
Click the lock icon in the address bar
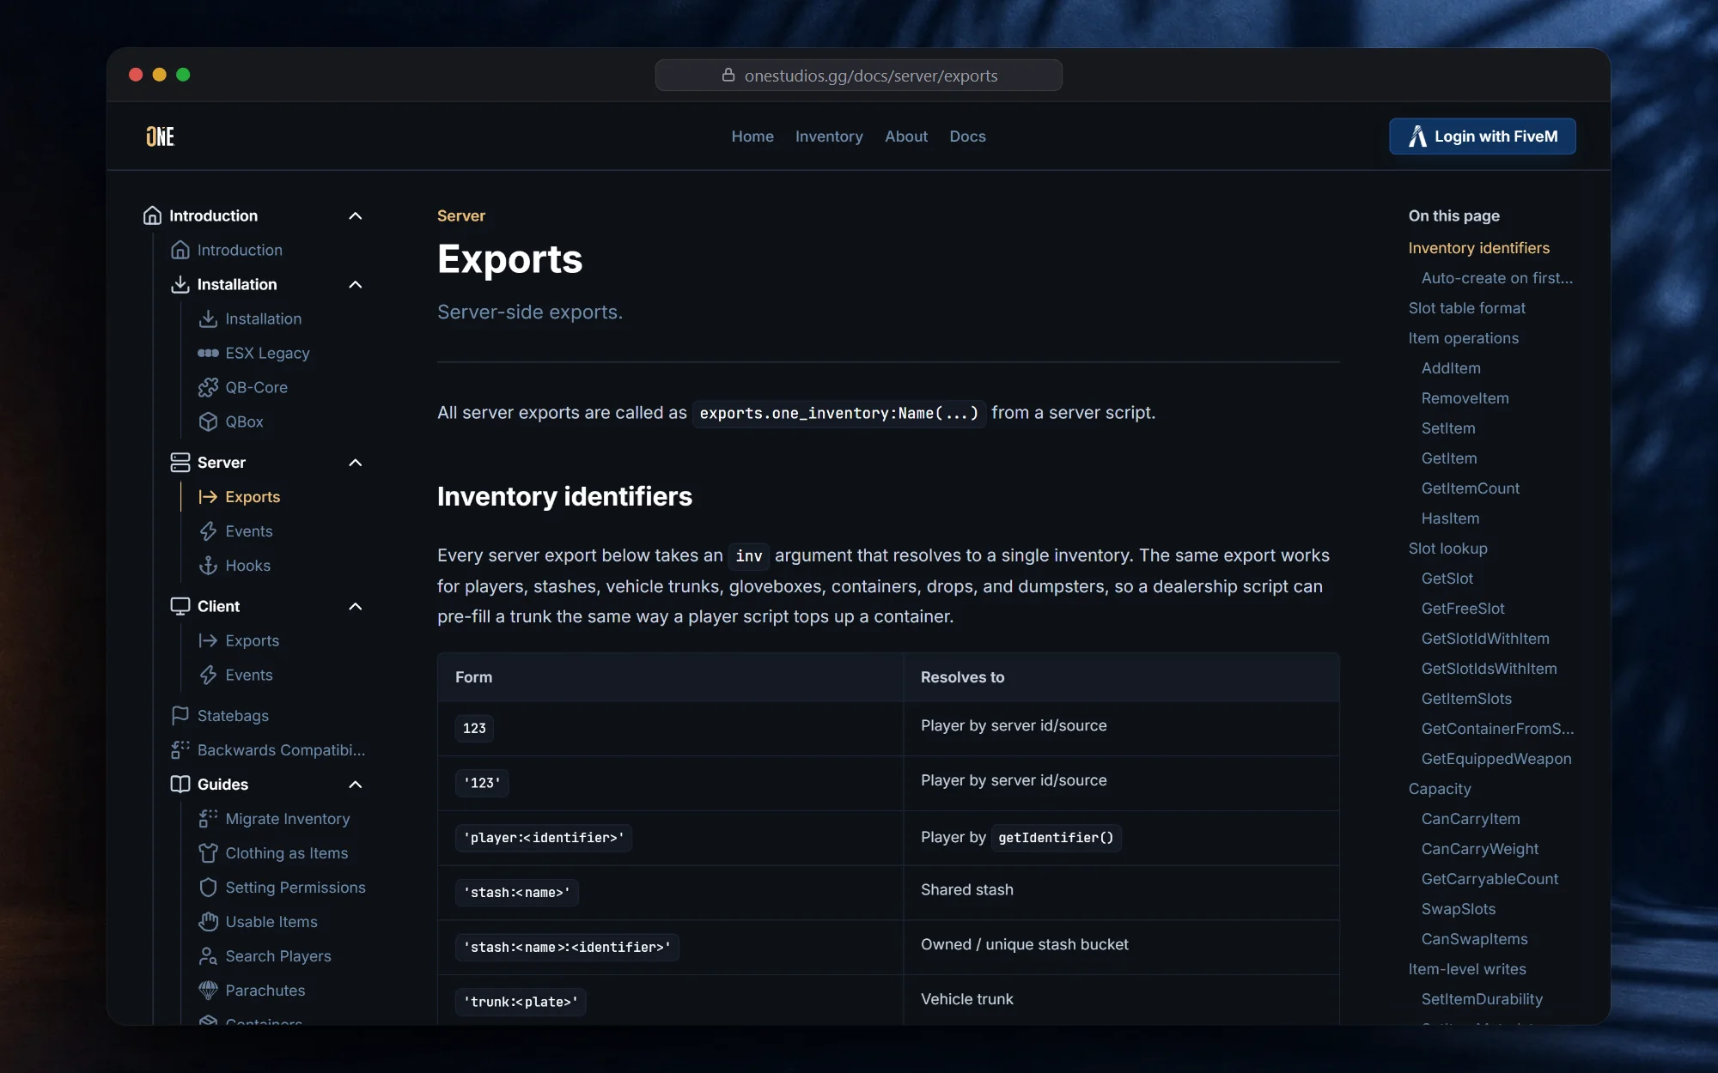point(728,75)
